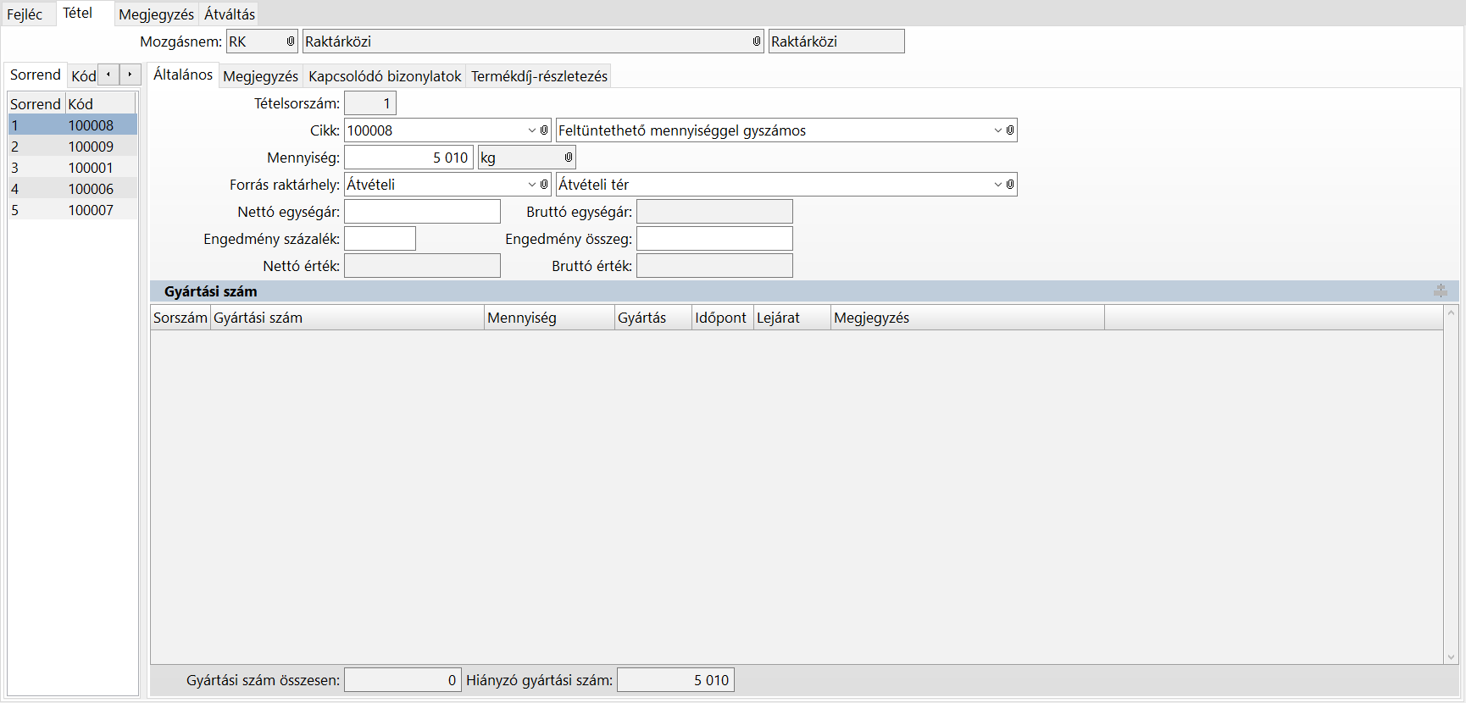This screenshot has height=703, width=1466.
Task: Switch to the Általános tab
Action: pyautogui.click(x=183, y=75)
